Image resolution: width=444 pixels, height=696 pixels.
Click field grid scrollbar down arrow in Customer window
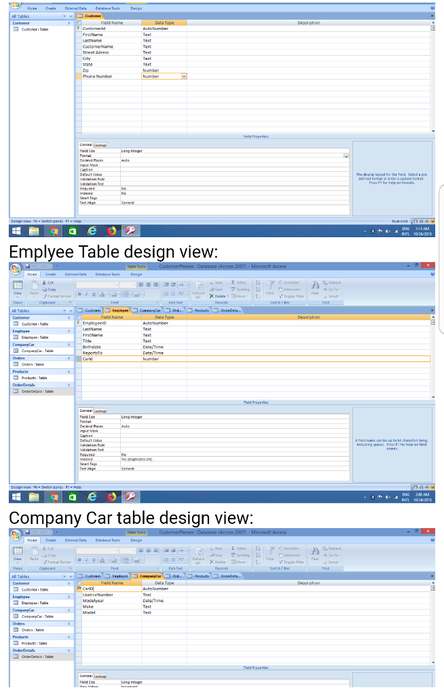tap(433, 131)
